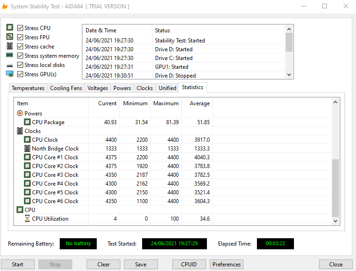356x271 pixels.
Task: Uncheck the Stress cache checkbox
Action: point(20,47)
